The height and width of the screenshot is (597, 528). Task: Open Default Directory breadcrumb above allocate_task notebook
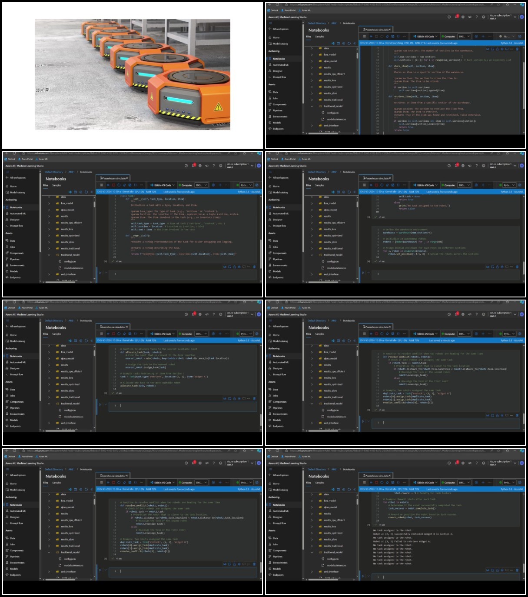tap(54, 321)
